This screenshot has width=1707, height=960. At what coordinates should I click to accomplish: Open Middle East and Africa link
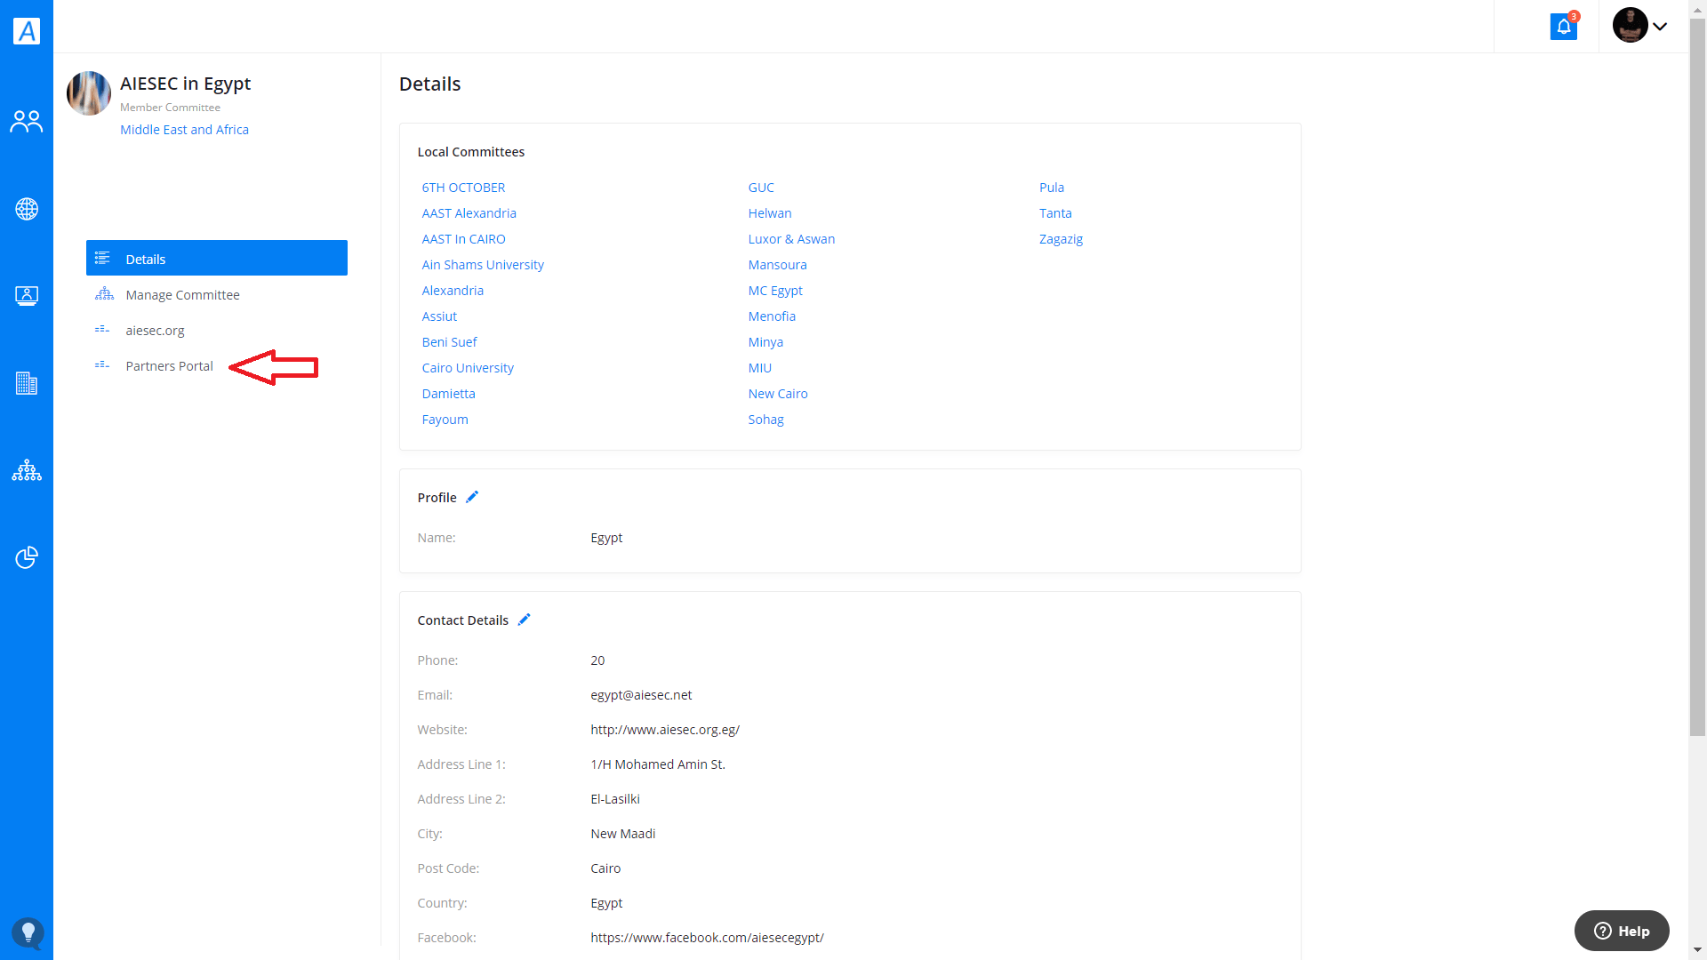pyautogui.click(x=184, y=130)
